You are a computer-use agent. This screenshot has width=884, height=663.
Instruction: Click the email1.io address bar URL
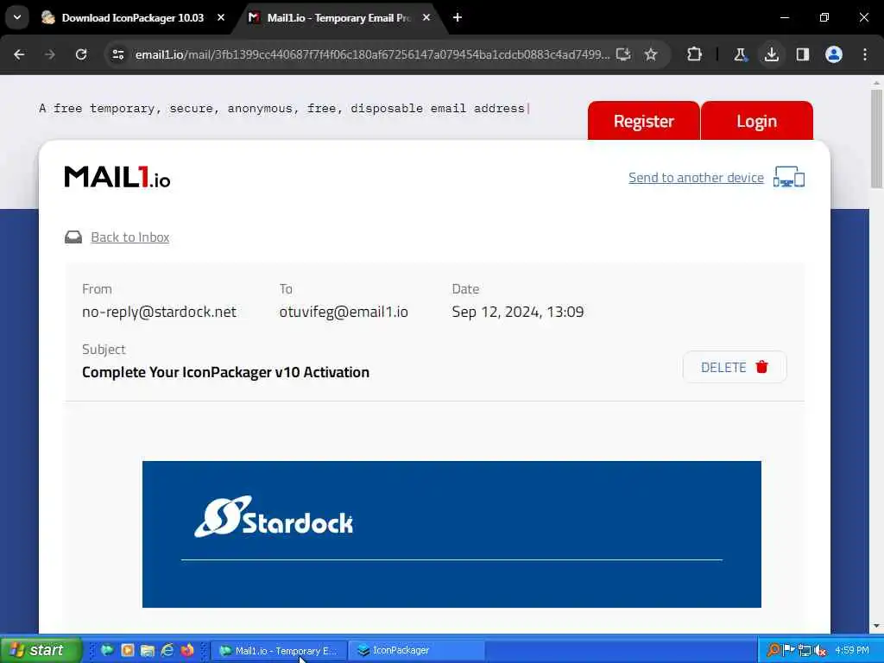coord(372,54)
